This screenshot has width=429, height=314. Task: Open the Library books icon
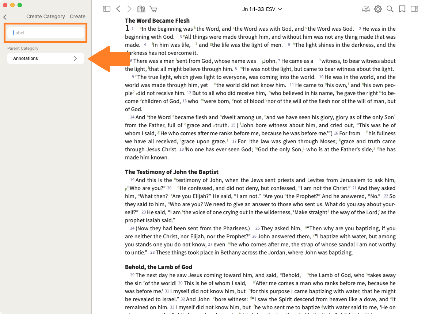pyautogui.click(x=141, y=9)
